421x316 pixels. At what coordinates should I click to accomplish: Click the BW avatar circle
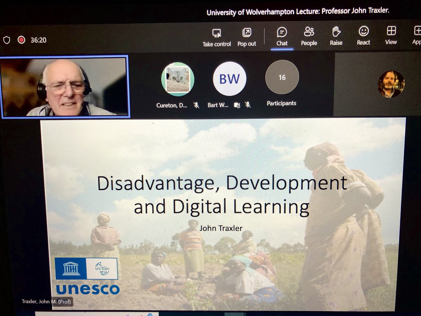pyautogui.click(x=229, y=78)
